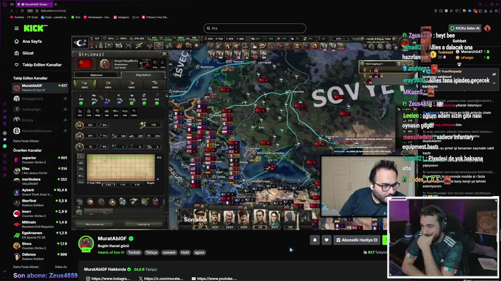This screenshot has height=281, width=501.
Task: Open ilkerfirat Sadece Sohbet channel
Action: [40, 203]
